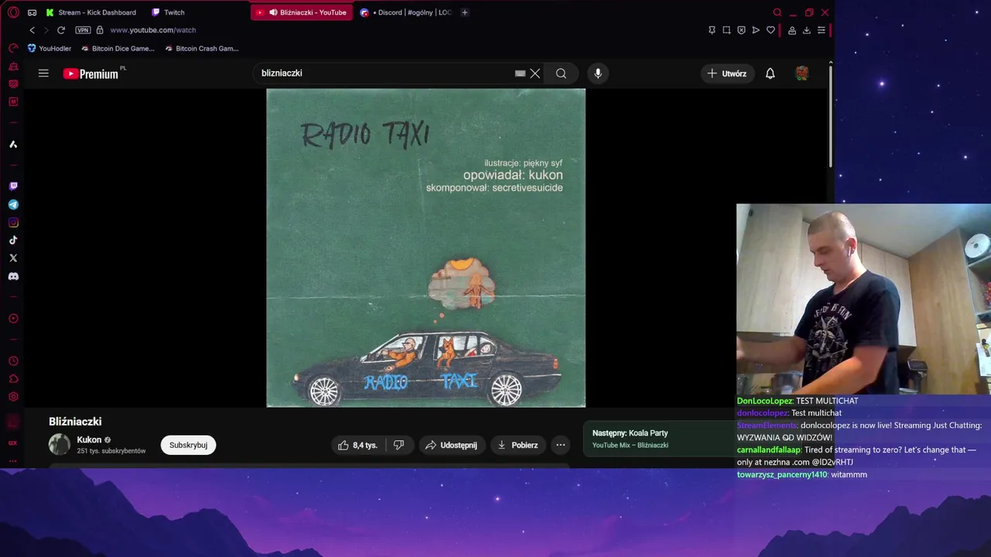991x557 pixels.
Task: Switch to the Twitch tab
Action: 168,12
